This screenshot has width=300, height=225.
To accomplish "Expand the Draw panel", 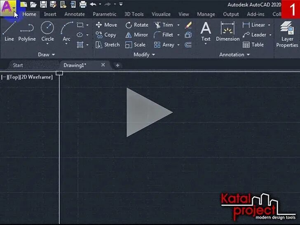I will [47, 55].
